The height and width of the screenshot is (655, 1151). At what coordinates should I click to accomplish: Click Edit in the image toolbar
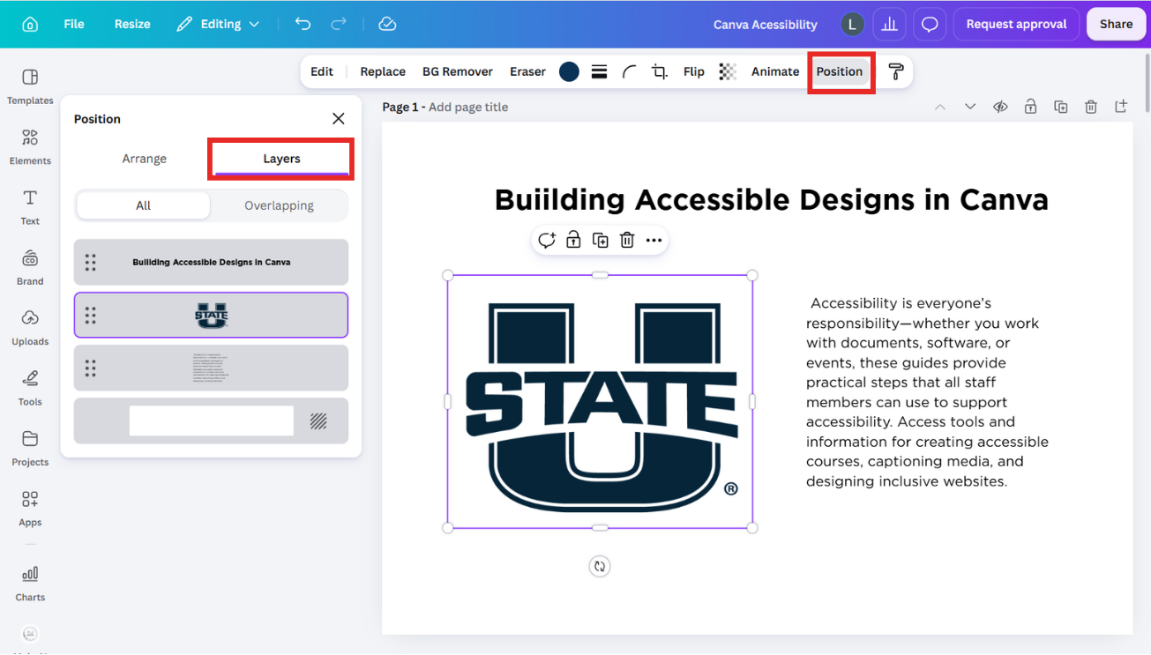[x=322, y=72]
